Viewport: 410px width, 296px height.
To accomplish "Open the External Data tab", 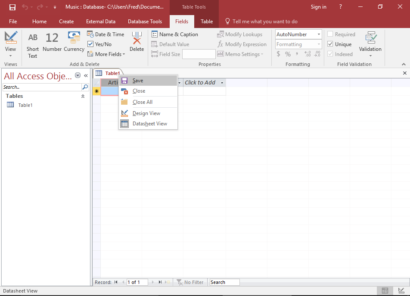I will pos(101,22).
